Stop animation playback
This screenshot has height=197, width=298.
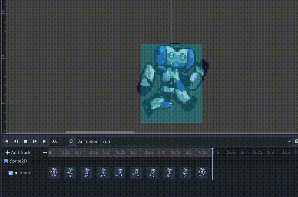25,141
